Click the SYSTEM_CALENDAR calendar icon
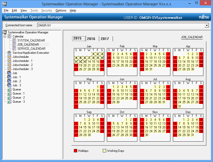This screenshot has height=162, width=213. (14, 40)
